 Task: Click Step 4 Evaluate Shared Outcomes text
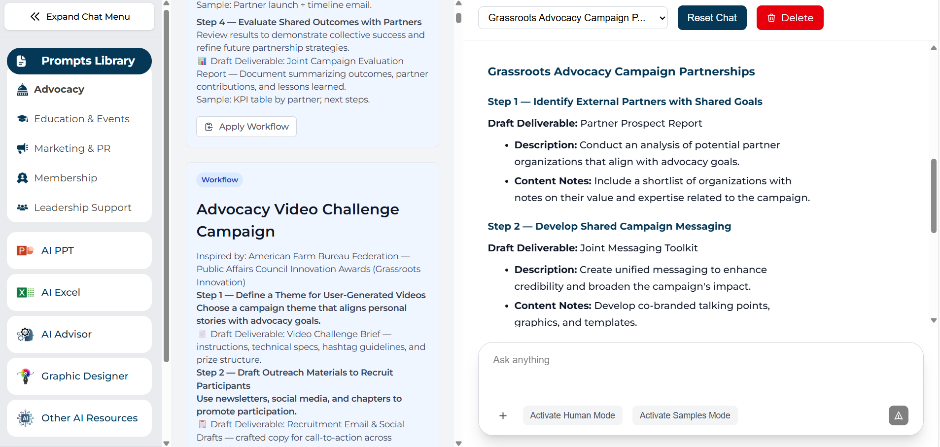309,22
